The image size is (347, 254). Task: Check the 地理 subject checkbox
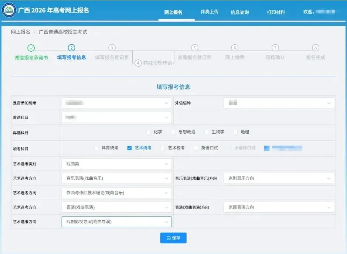235,132
